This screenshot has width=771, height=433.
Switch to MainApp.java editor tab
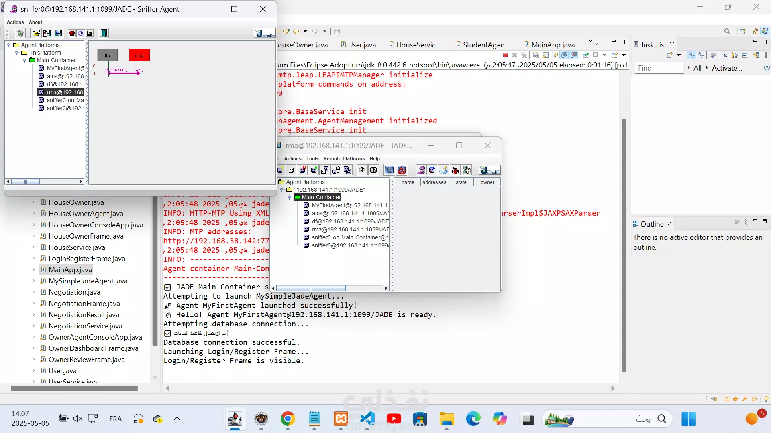(549, 45)
